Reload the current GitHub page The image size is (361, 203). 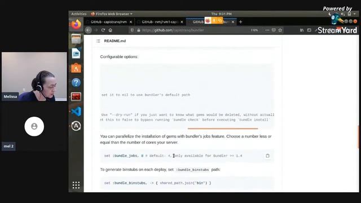(103, 30)
